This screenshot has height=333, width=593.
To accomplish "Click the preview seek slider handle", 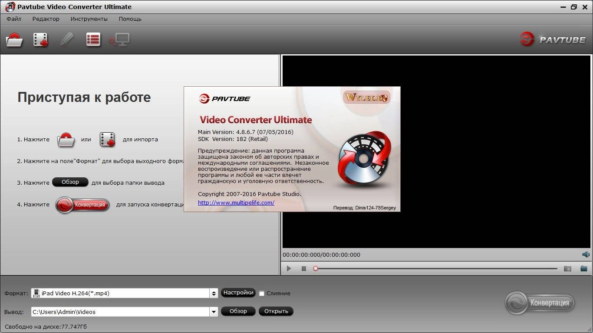I will pyautogui.click(x=316, y=269).
